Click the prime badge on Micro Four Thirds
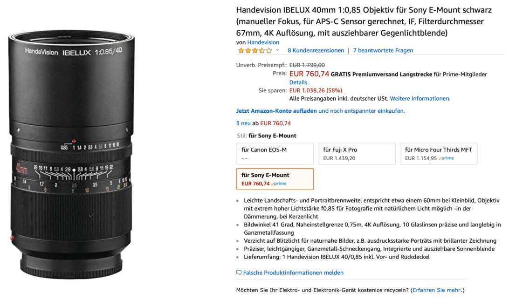This screenshot has width=509, height=300. [446, 158]
